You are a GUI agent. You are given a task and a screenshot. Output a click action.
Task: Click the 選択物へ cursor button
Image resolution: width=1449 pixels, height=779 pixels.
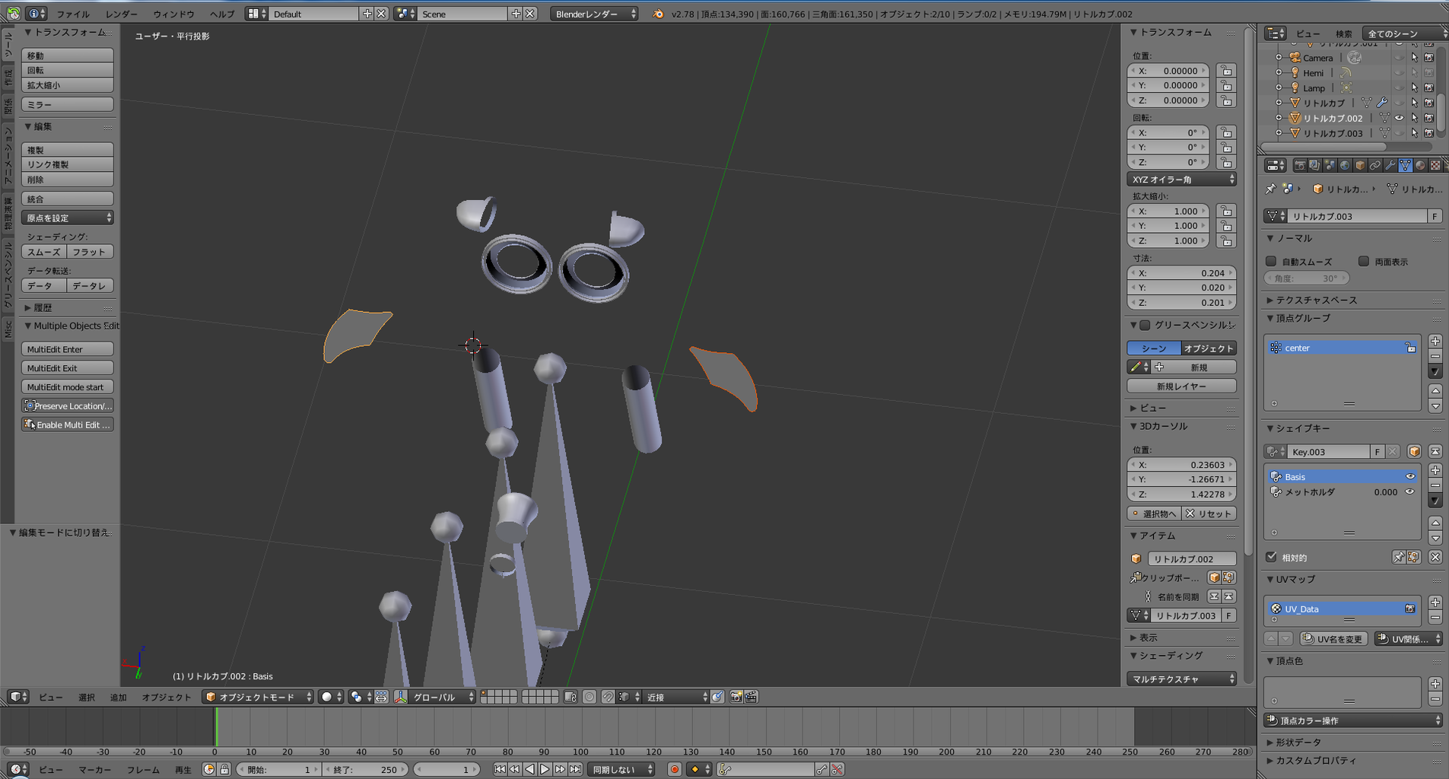pyautogui.click(x=1154, y=514)
